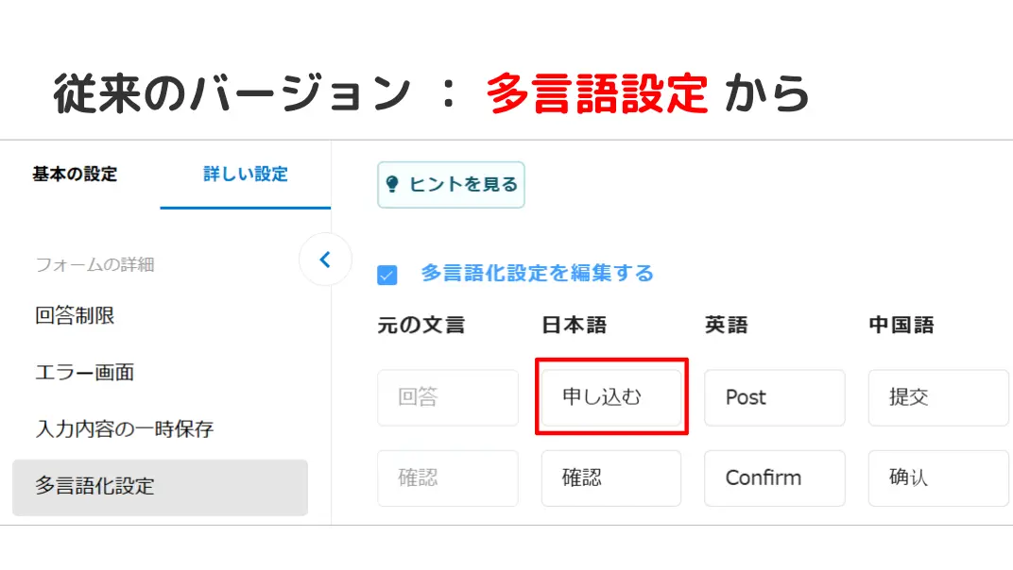Select 入力内容の一時保存 in the sidebar

coord(124,429)
